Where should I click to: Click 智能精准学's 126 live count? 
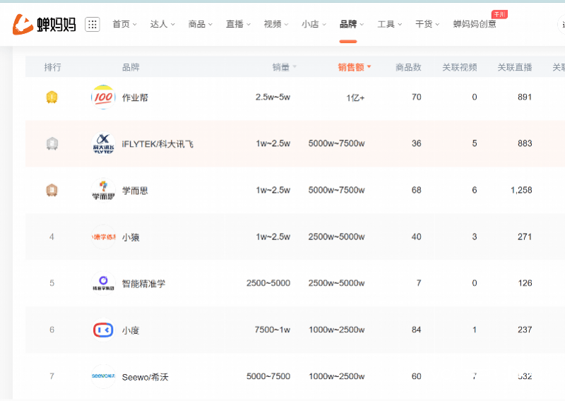click(525, 283)
